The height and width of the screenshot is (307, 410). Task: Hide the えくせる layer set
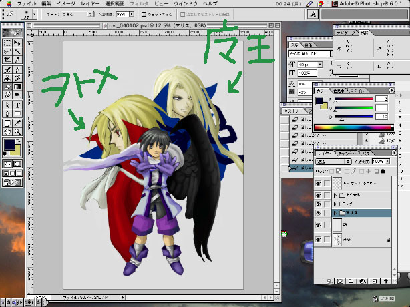[319, 195]
